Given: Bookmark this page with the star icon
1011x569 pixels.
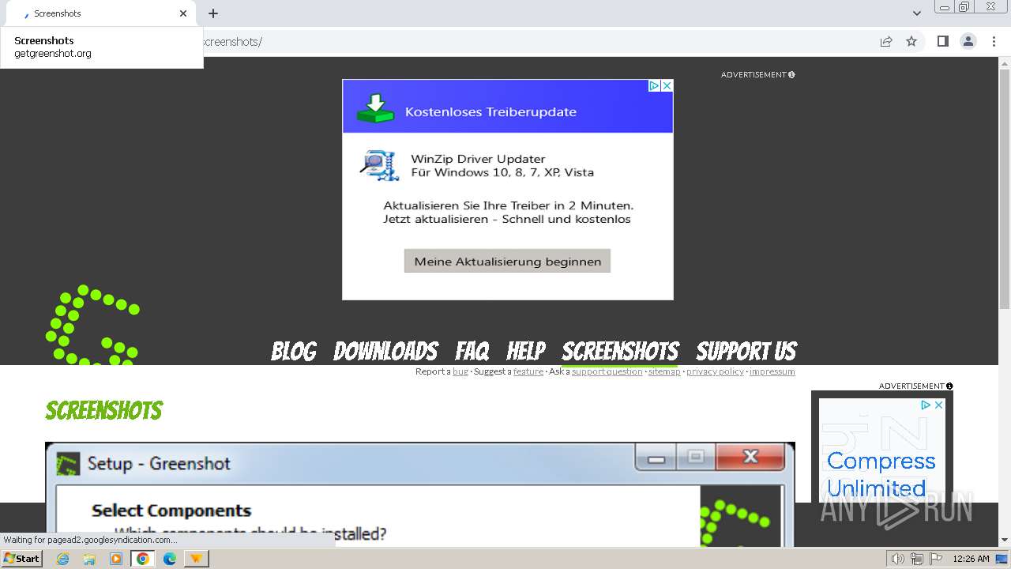Looking at the screenshot, I should click(x=911, y=41).
